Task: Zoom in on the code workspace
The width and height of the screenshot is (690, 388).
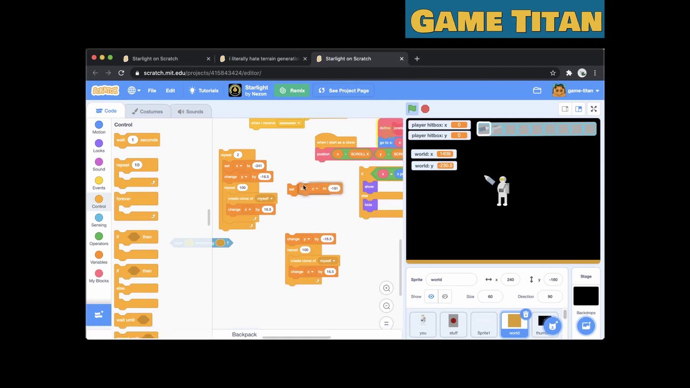Action: tap(386, 288)
